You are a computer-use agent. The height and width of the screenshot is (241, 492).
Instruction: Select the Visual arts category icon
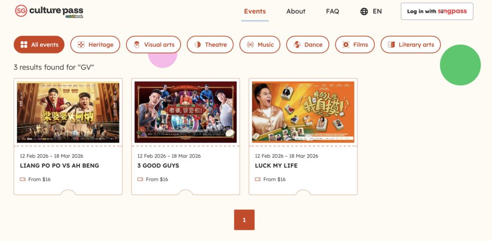coord(136,45)
